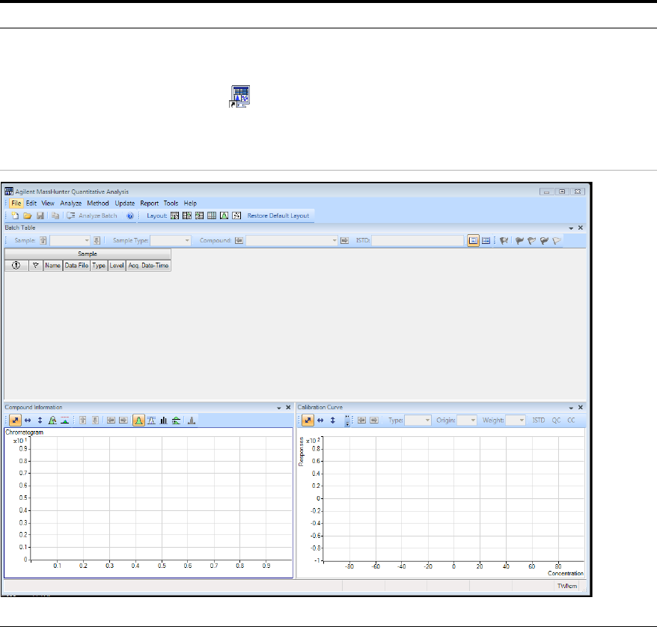Click the previous Compound left-arrow icon

(x=239, y=240)
